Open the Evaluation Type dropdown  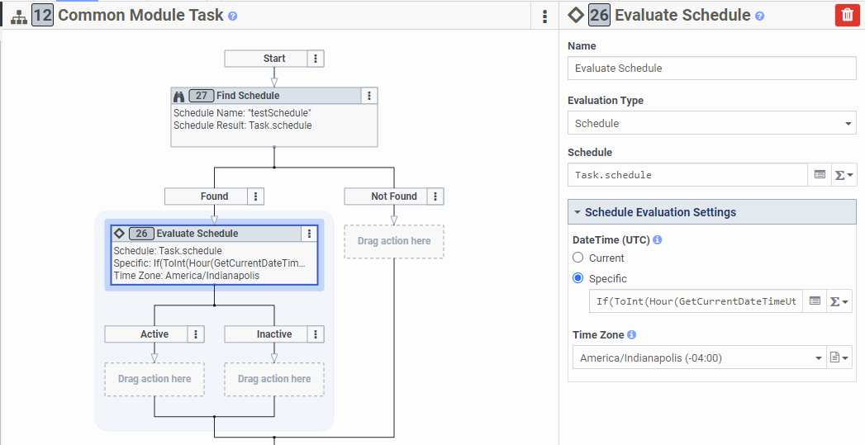[711, 123]
